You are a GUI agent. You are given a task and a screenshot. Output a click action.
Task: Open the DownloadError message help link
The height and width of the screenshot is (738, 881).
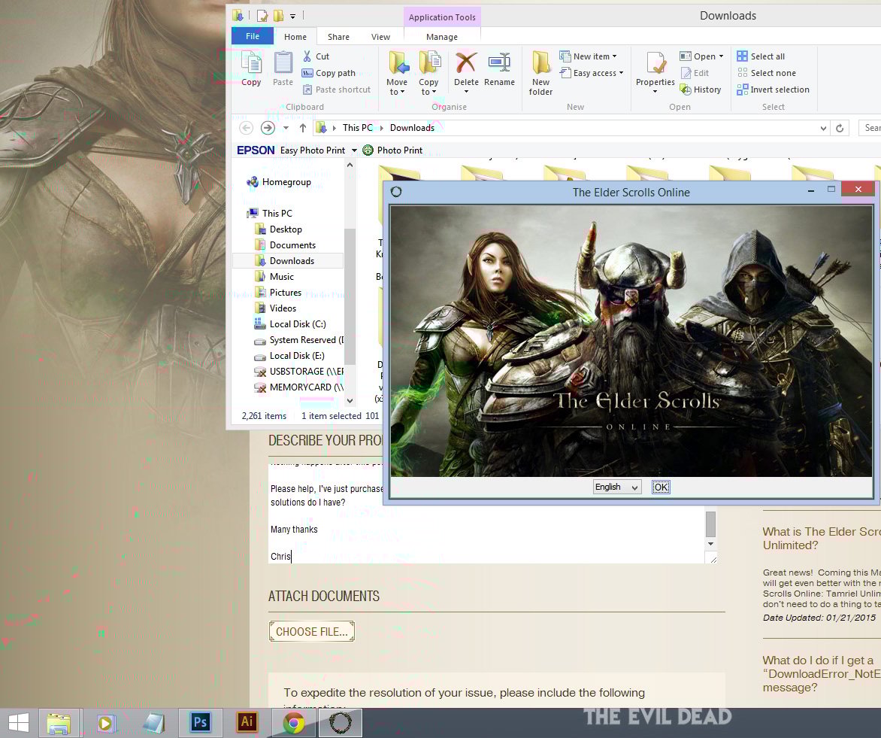coord(822,674)
